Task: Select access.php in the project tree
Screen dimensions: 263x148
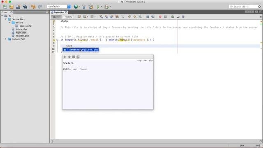Action: click(25, 26)
